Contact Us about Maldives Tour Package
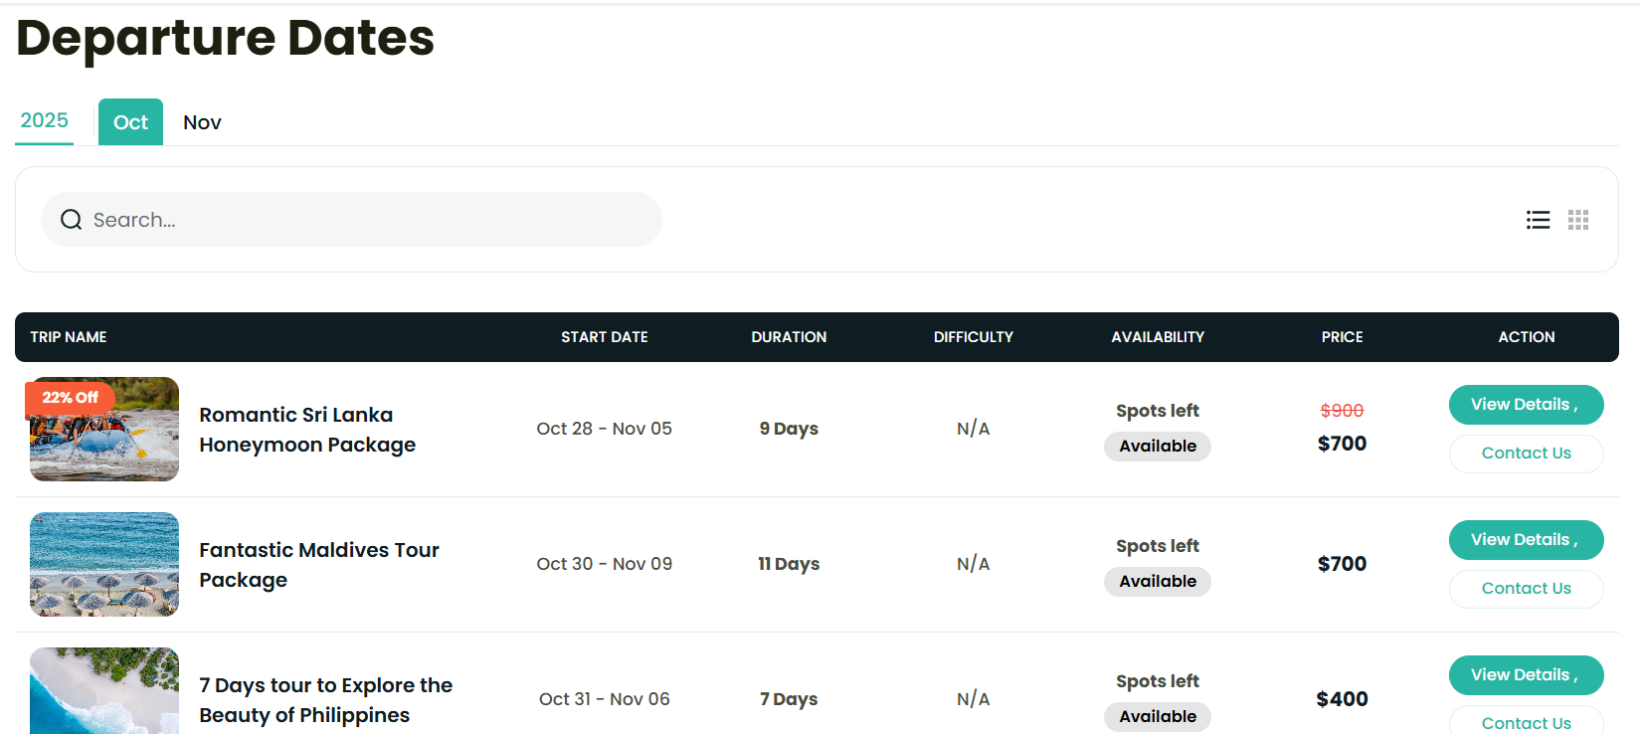The height and width of the screenshot is (734, 1640). [1526, 589]
